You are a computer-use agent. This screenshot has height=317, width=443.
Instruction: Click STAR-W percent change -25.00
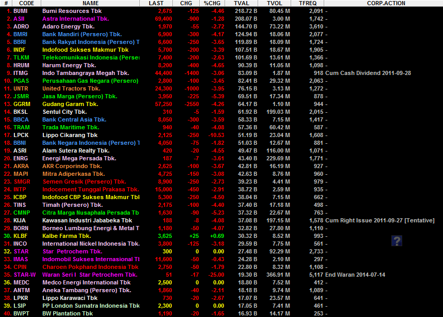(x=216, y=275)
